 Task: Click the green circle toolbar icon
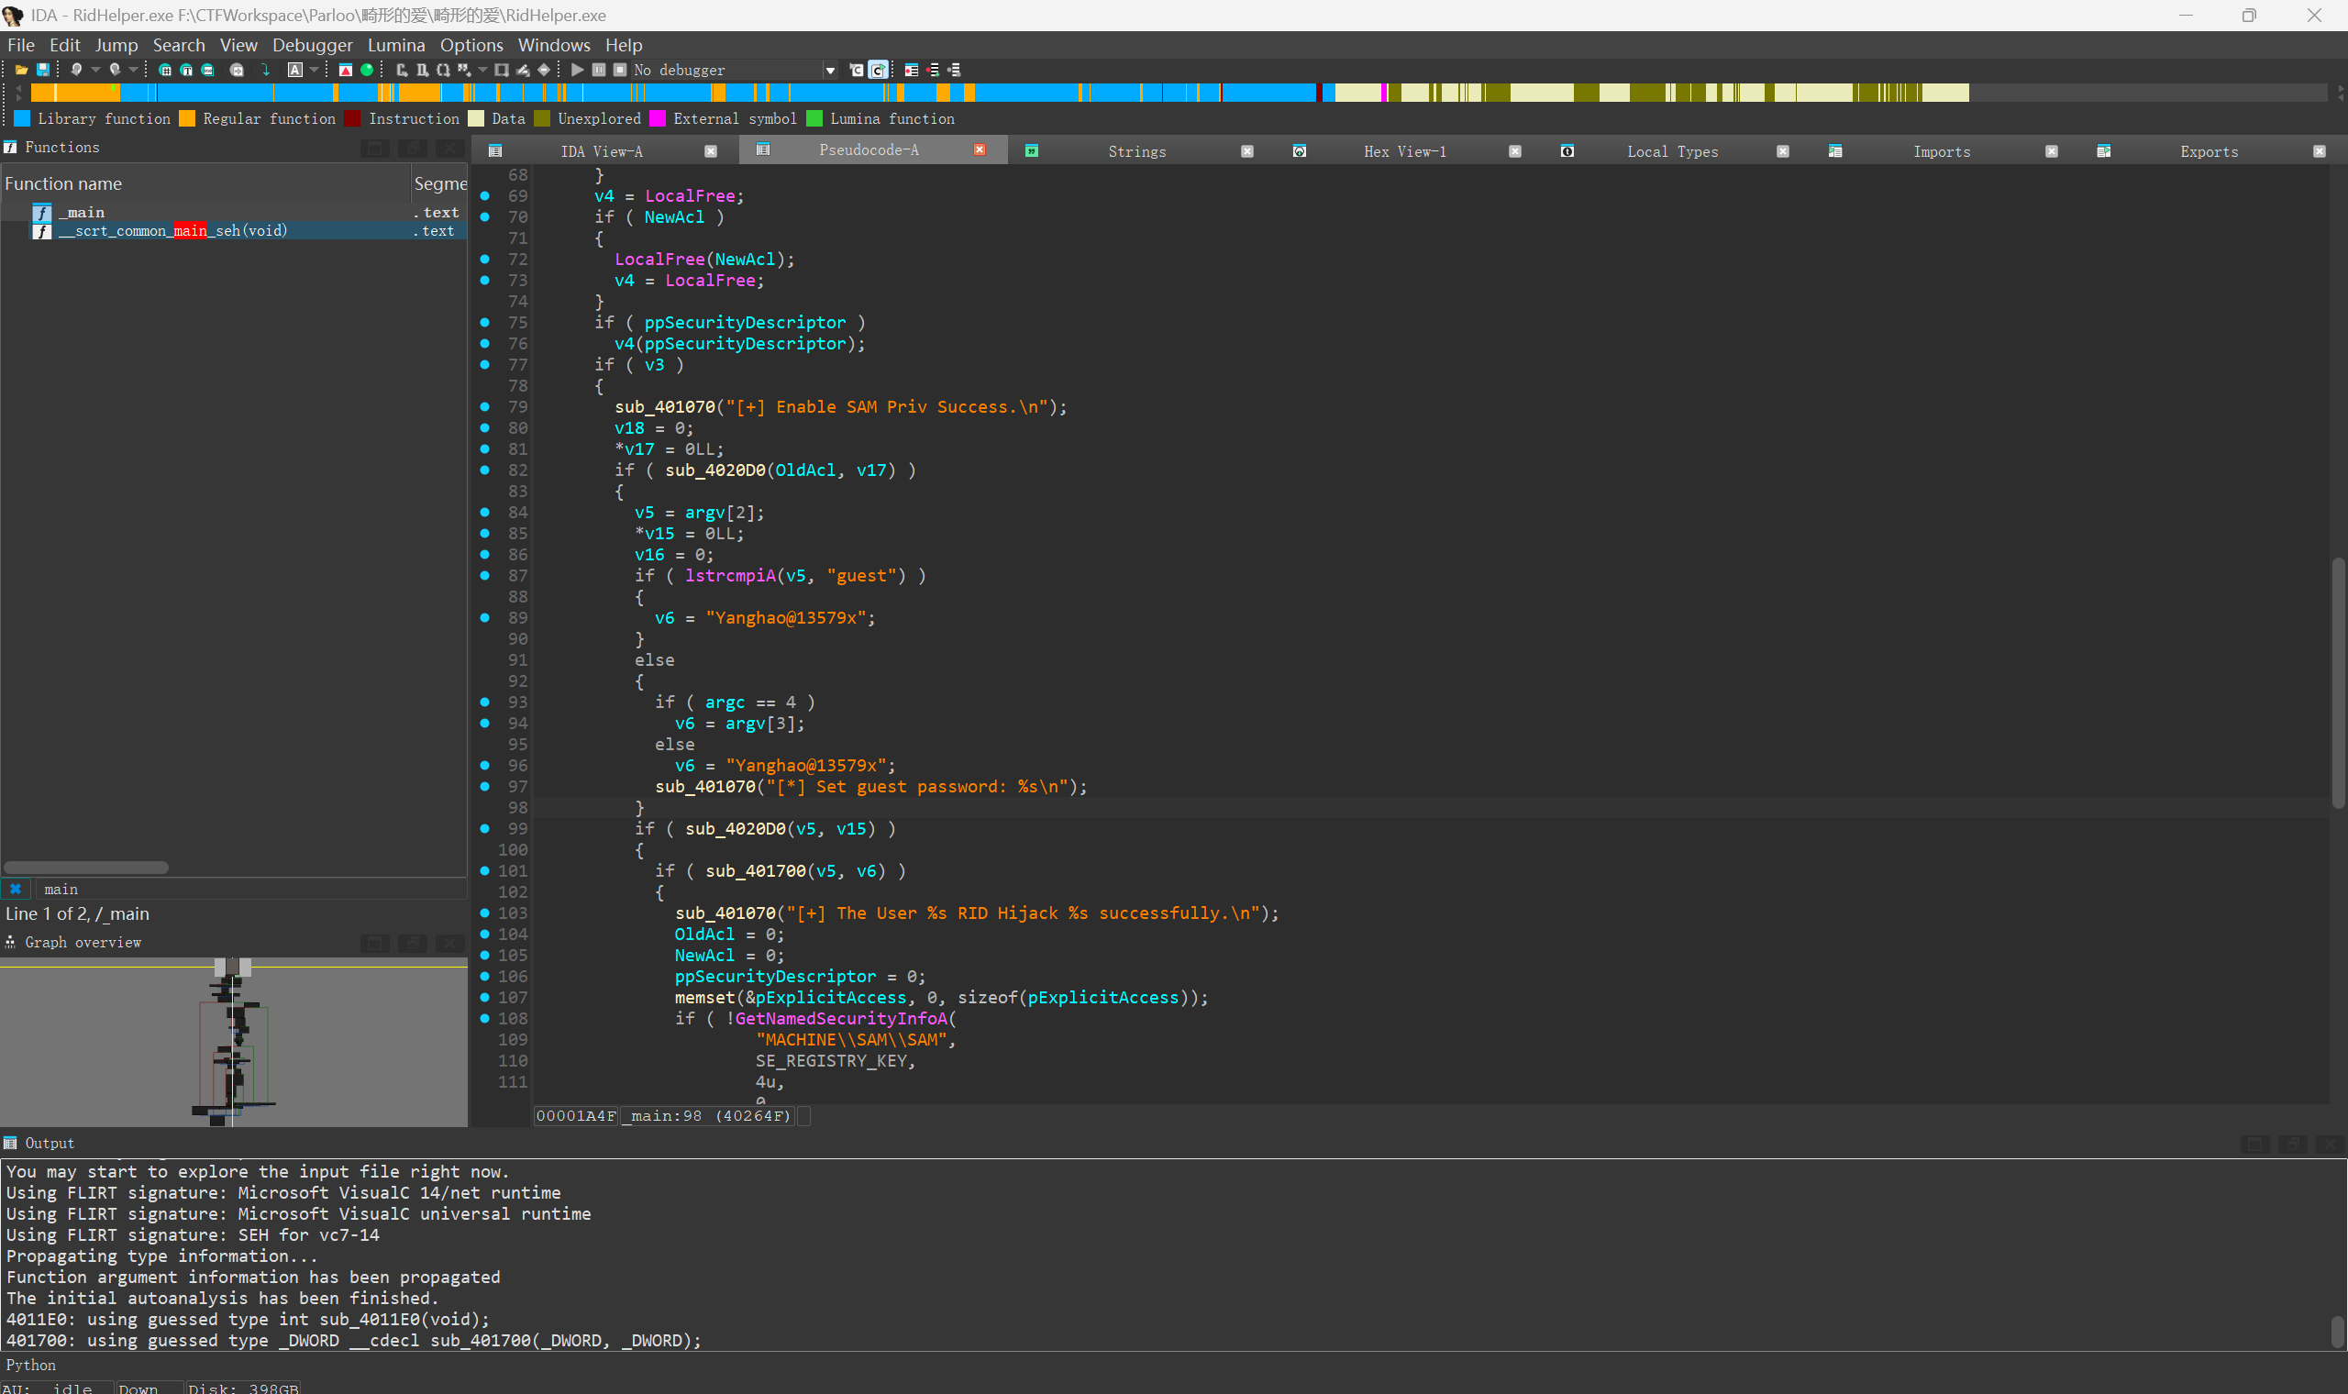click(x=367, y=70)
